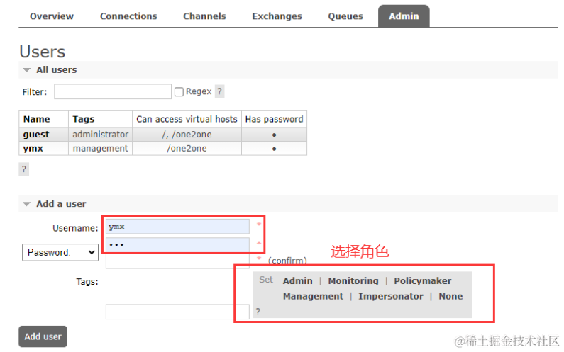Set the Management tag
The image size is (564, 352).
[x=313, y=296]
